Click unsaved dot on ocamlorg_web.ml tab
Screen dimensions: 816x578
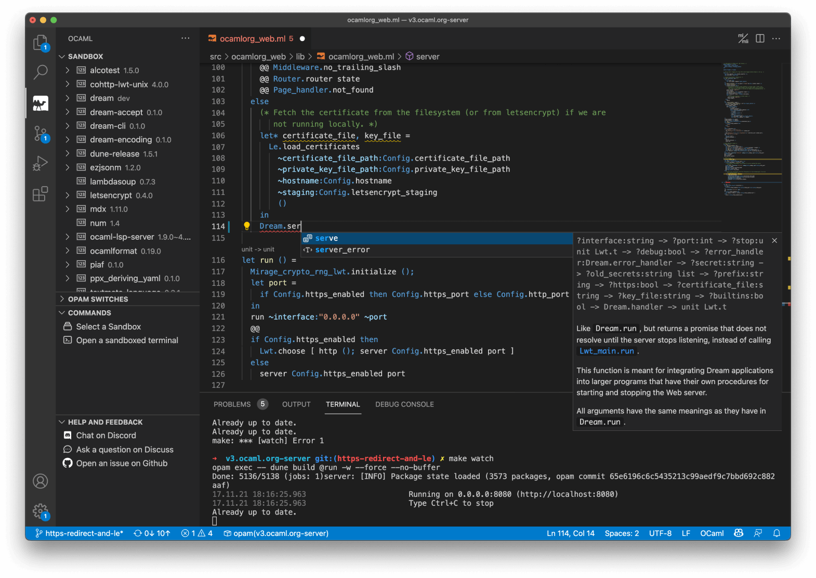click(302, 38)
